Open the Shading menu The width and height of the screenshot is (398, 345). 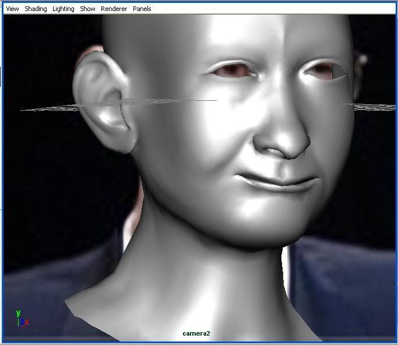(x=36, y=9)
